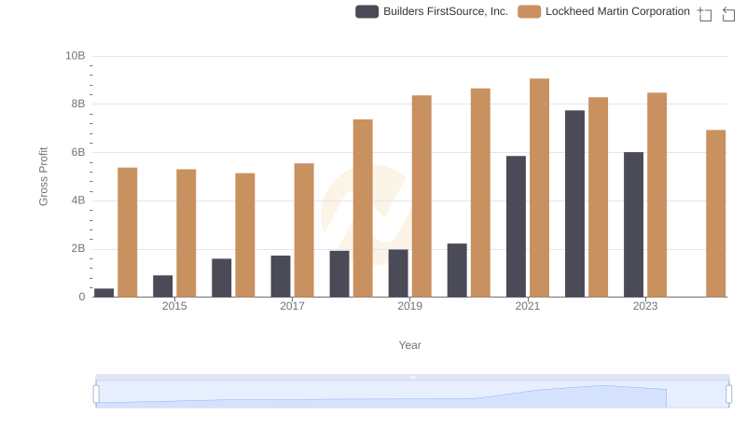Click the Lockheed Martin bar for 2016
This screenshot has height=430, width=746.
point(245,235)
